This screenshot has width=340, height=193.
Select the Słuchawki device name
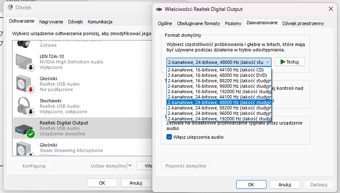[50, 101]
